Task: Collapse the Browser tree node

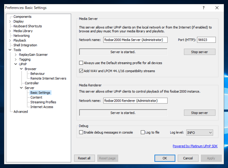Action: [x=21, y=69]
